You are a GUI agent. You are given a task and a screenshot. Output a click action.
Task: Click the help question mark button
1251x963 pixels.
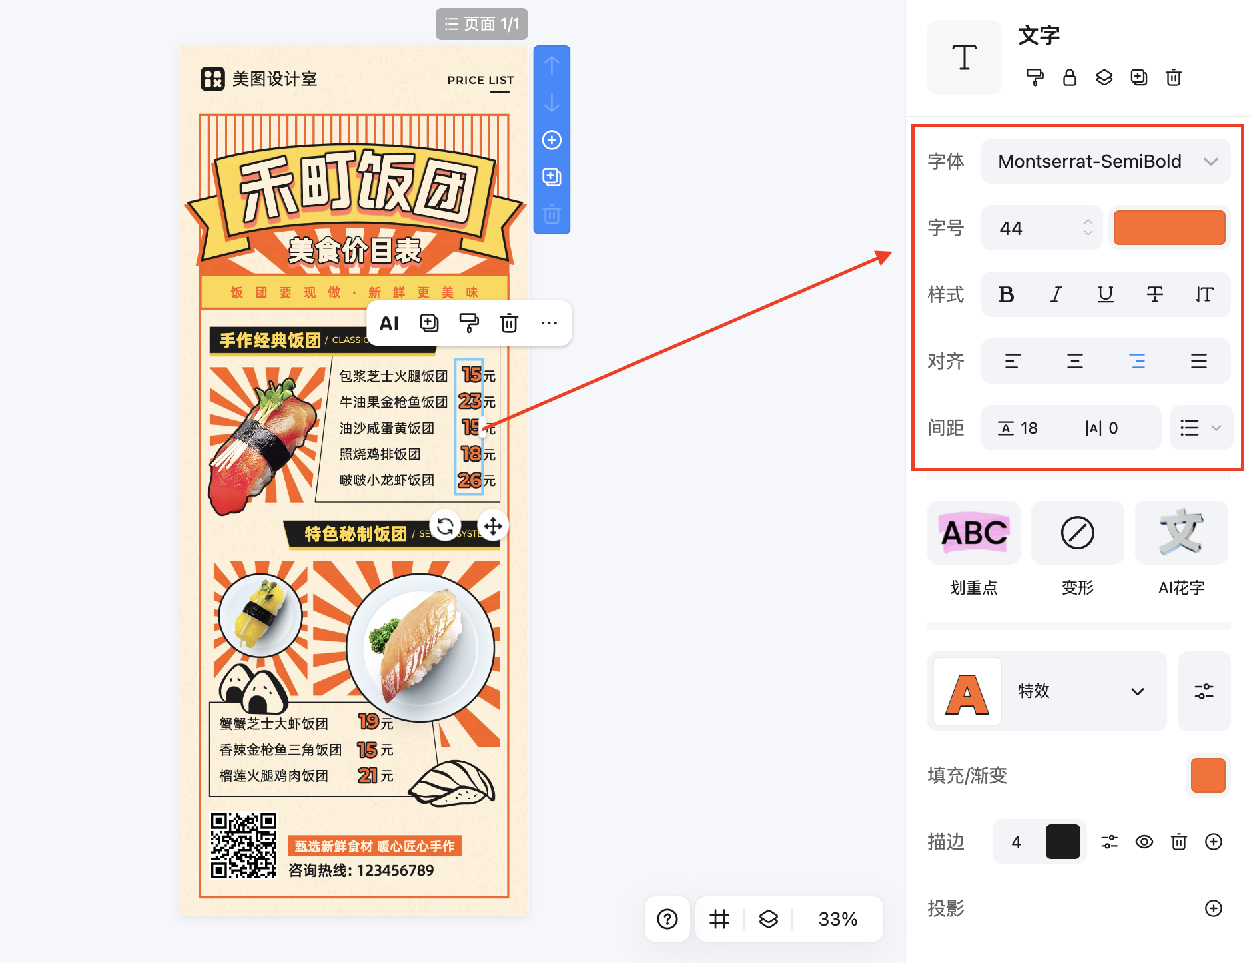coord(667,919)
